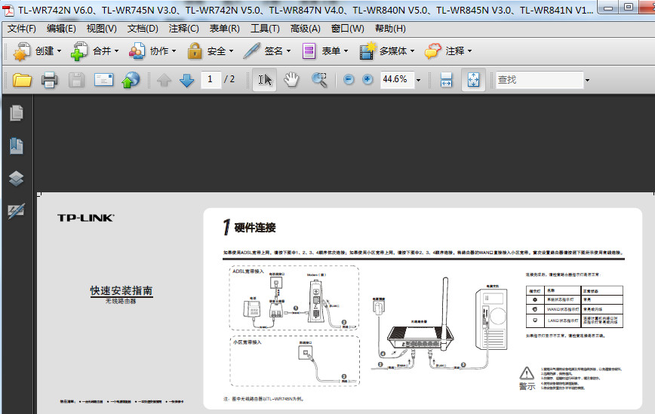Open the 编辑(E) menu
Screen dimensions: 655x414
tap(61, 29)
